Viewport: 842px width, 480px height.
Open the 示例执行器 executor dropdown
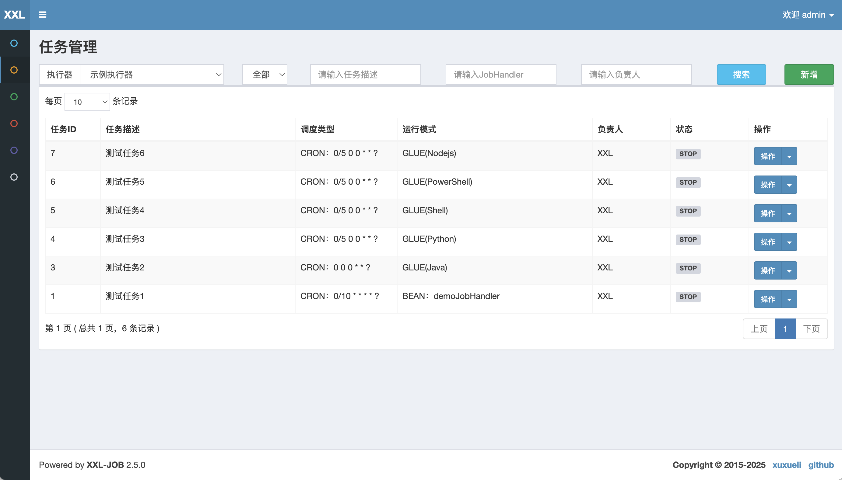(152, 75)
